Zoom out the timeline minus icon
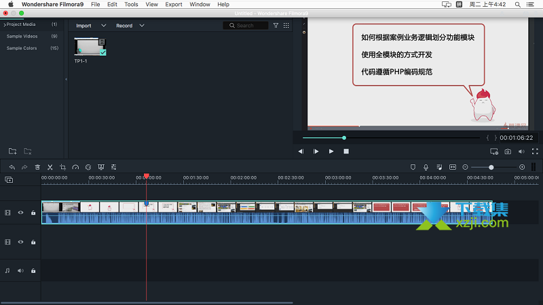Screen dimensions: 543x305 (465, 167)
